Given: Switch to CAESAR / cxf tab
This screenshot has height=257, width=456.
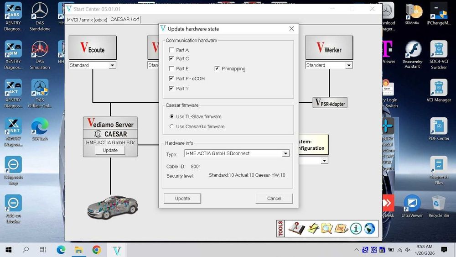Looking at the screenshot, I should point(125,19).
